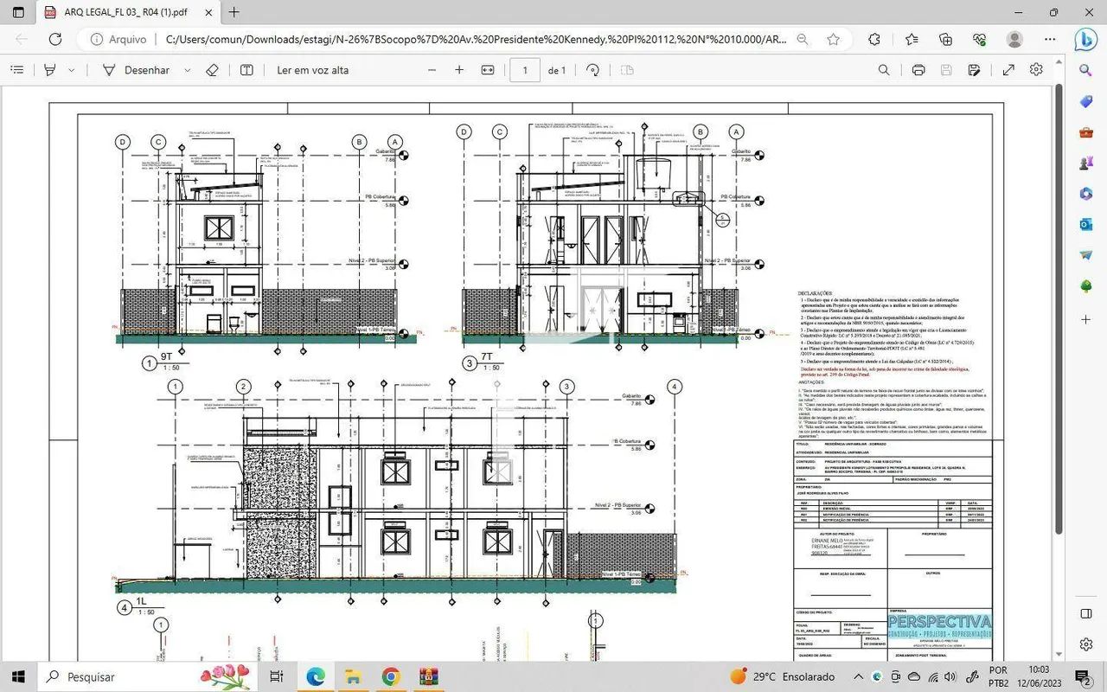Viewport: 1107px width, 692px height.
Task: Launch Bing chat sidebar
Action: click(x=1085, y=39)
